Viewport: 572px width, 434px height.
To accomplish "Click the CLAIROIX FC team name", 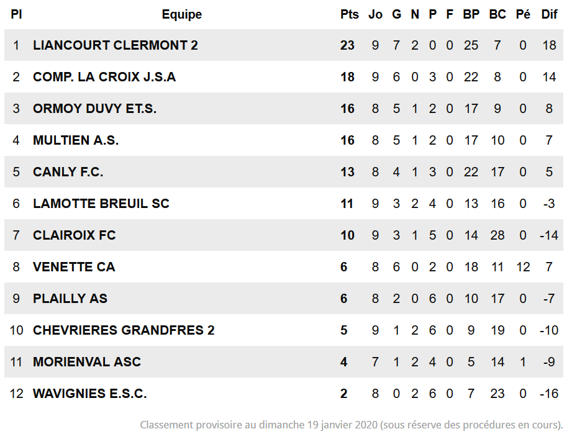I will coord(75,235).
